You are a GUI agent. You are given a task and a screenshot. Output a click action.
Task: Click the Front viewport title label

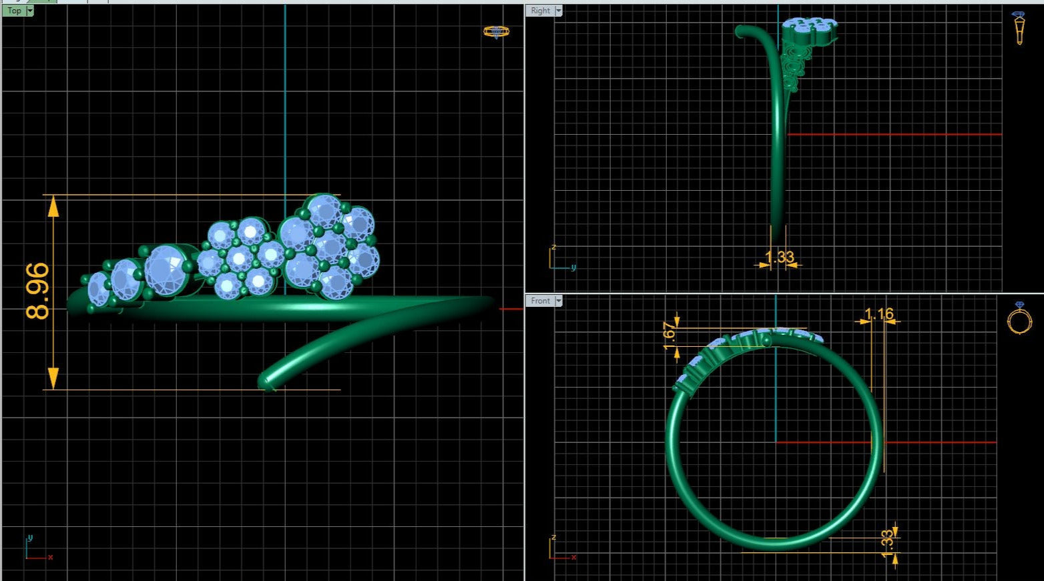click(540, 301)
